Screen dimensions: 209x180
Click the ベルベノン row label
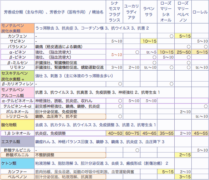(17, 177)
